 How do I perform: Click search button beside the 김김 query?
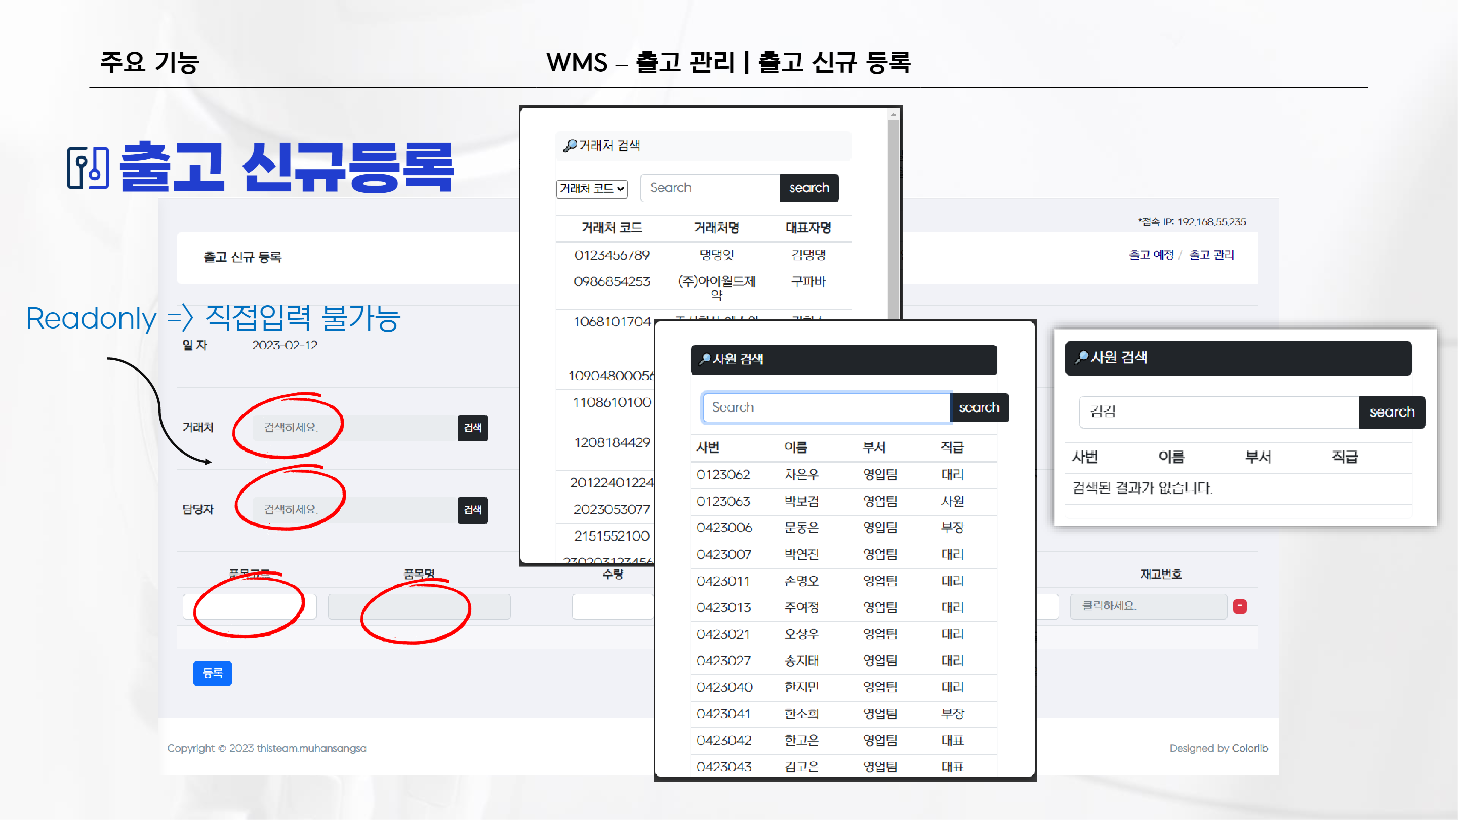(x=1392, y=412)
